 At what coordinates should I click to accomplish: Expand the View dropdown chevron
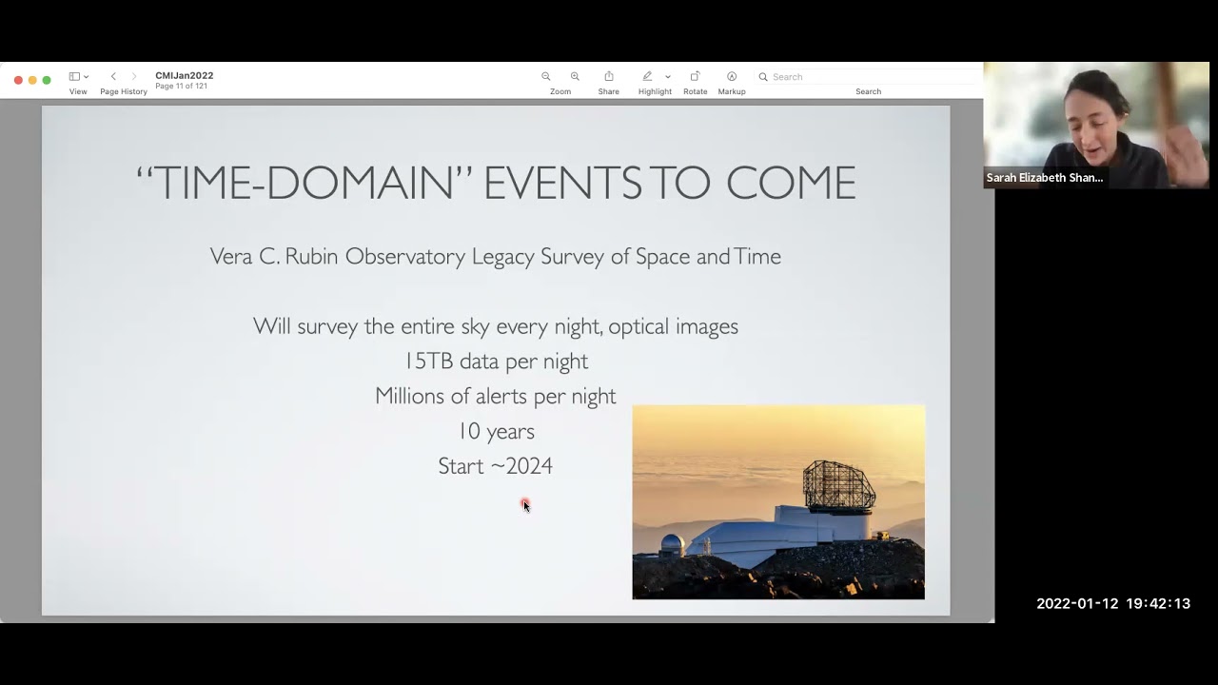coord(87,77)
